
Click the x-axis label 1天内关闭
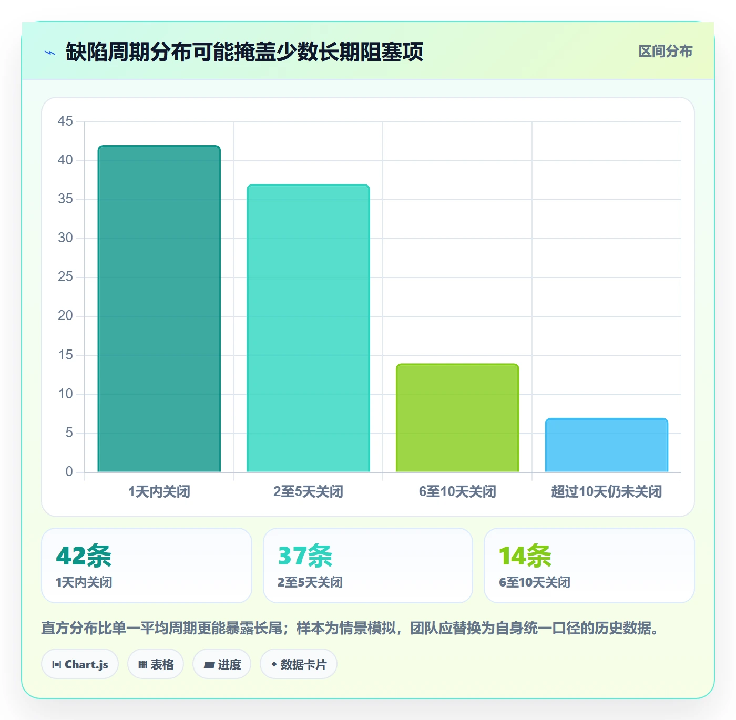[159, 492]
